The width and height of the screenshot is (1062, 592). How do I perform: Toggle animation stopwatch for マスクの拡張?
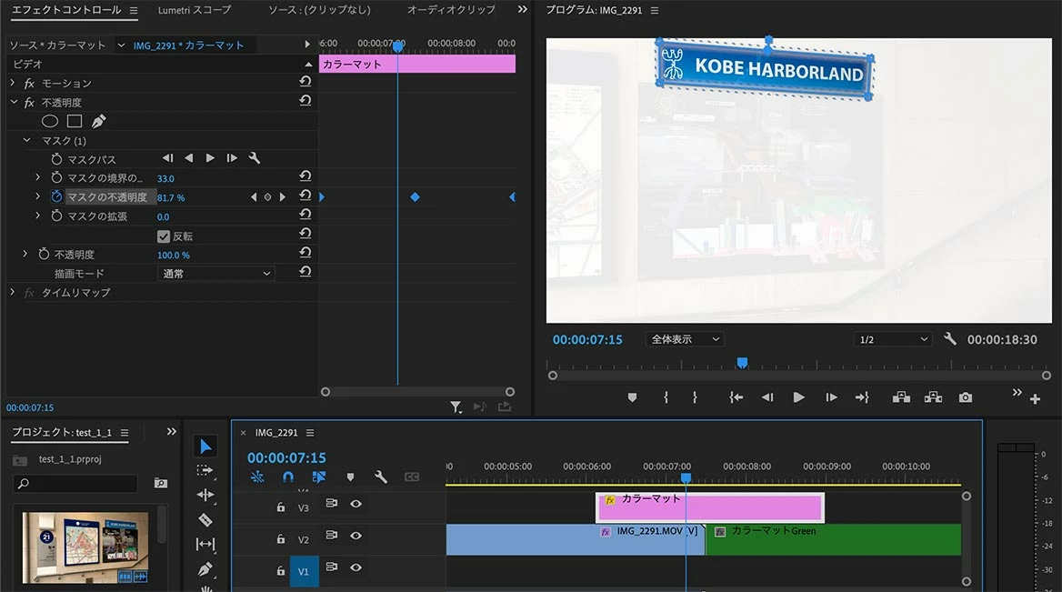coord(56,216)
